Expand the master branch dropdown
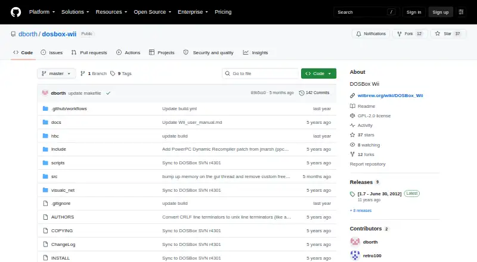 [56, 74]
